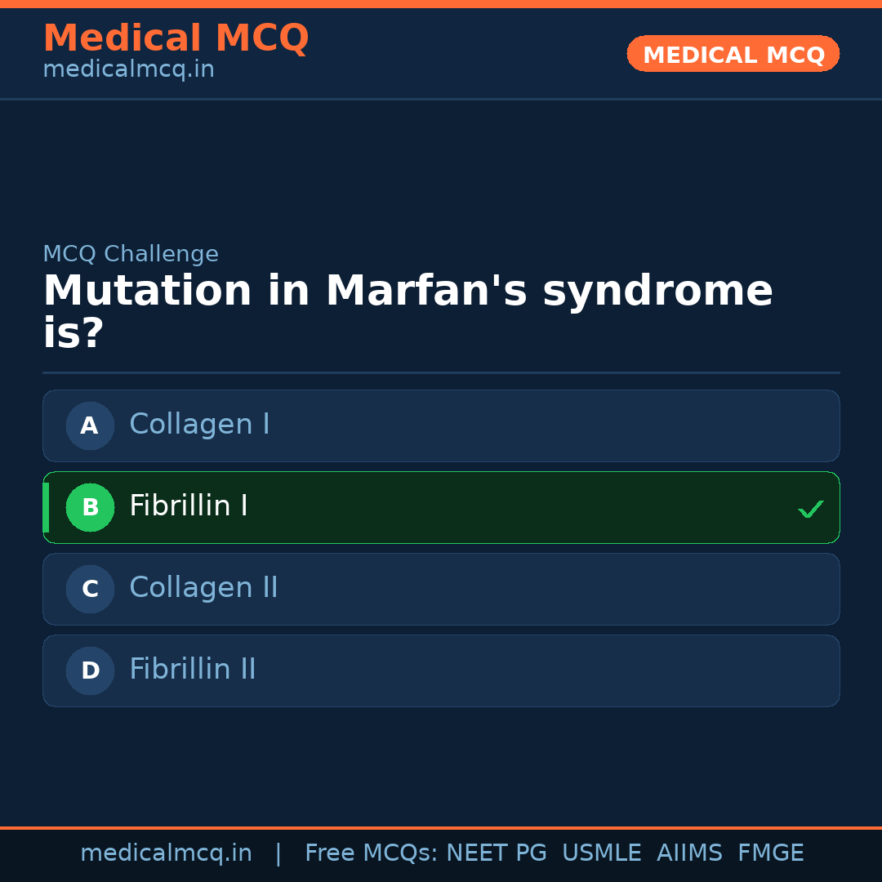This screenshot has width=882, height=882.
Task: Click "Free MCQs:" text in the footer
Action: [371, 853]
